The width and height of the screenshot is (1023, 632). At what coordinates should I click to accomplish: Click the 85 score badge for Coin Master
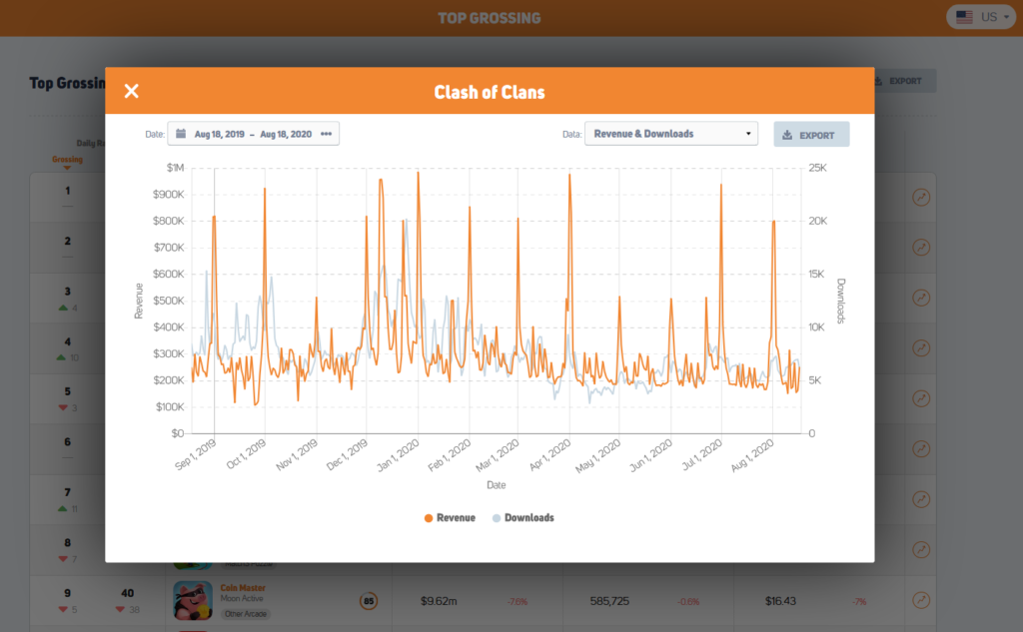click(369, 601)
